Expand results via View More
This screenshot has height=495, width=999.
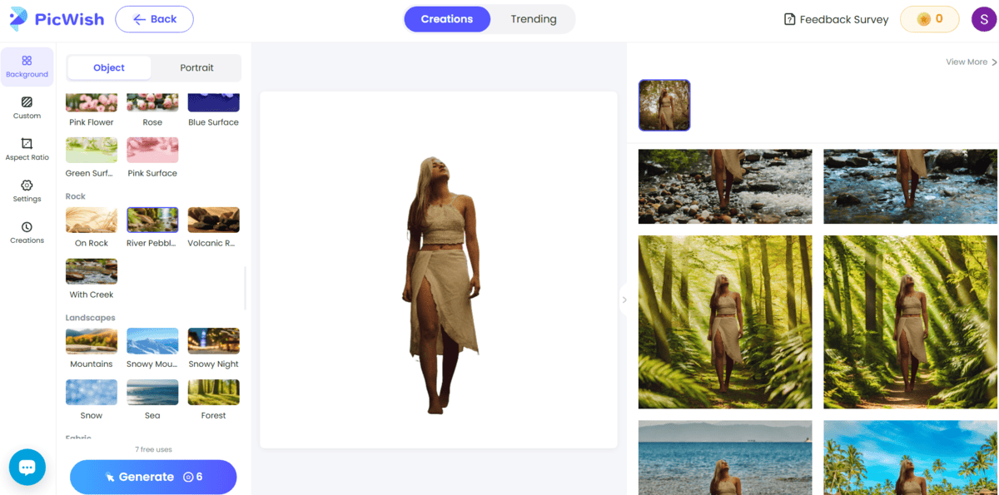971,62
